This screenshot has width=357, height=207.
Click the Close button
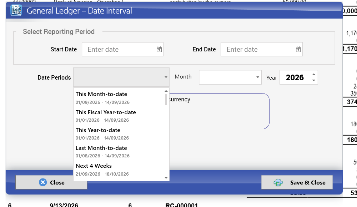51,182
